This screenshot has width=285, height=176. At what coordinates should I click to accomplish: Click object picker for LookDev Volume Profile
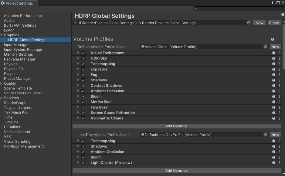[x=266, y=135]
